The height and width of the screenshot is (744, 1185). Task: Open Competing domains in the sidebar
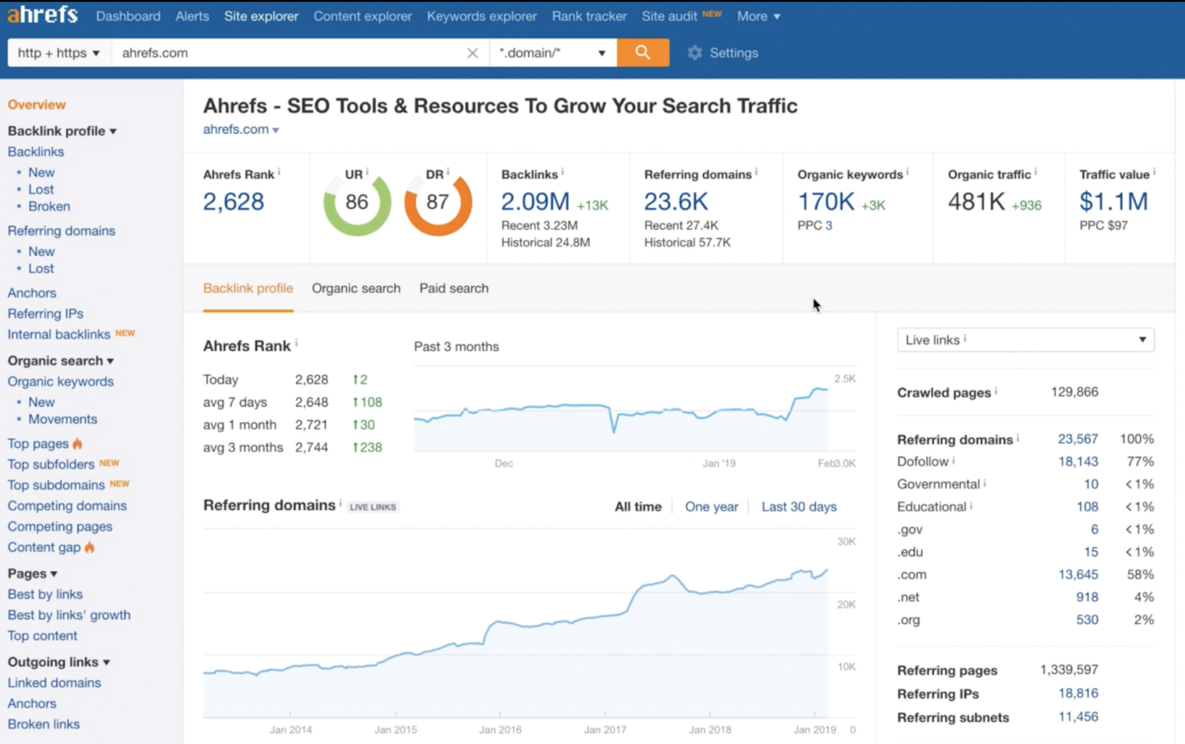[67, 506]
